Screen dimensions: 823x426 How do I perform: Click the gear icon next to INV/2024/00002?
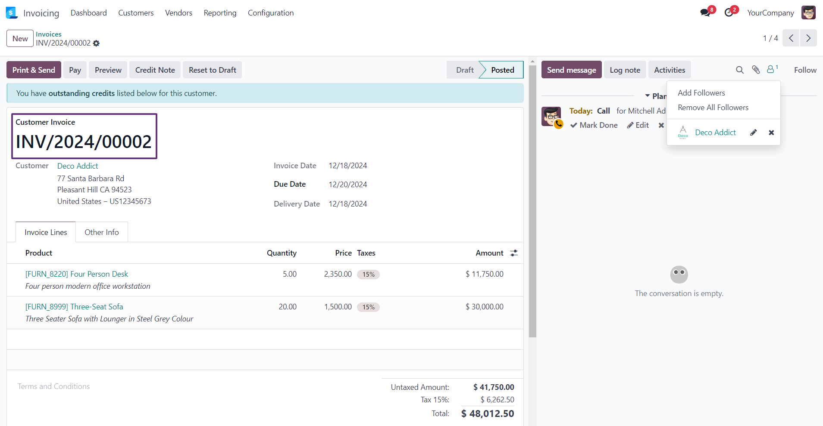coord(96,43)
